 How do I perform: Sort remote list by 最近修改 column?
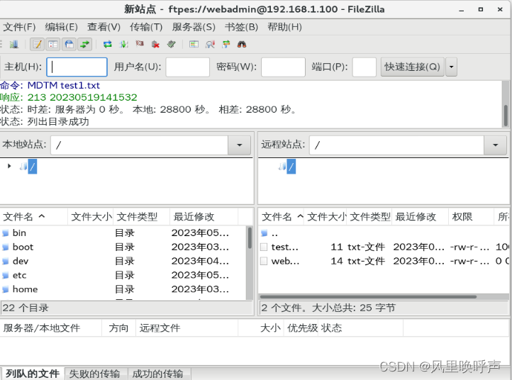point(420,216)
